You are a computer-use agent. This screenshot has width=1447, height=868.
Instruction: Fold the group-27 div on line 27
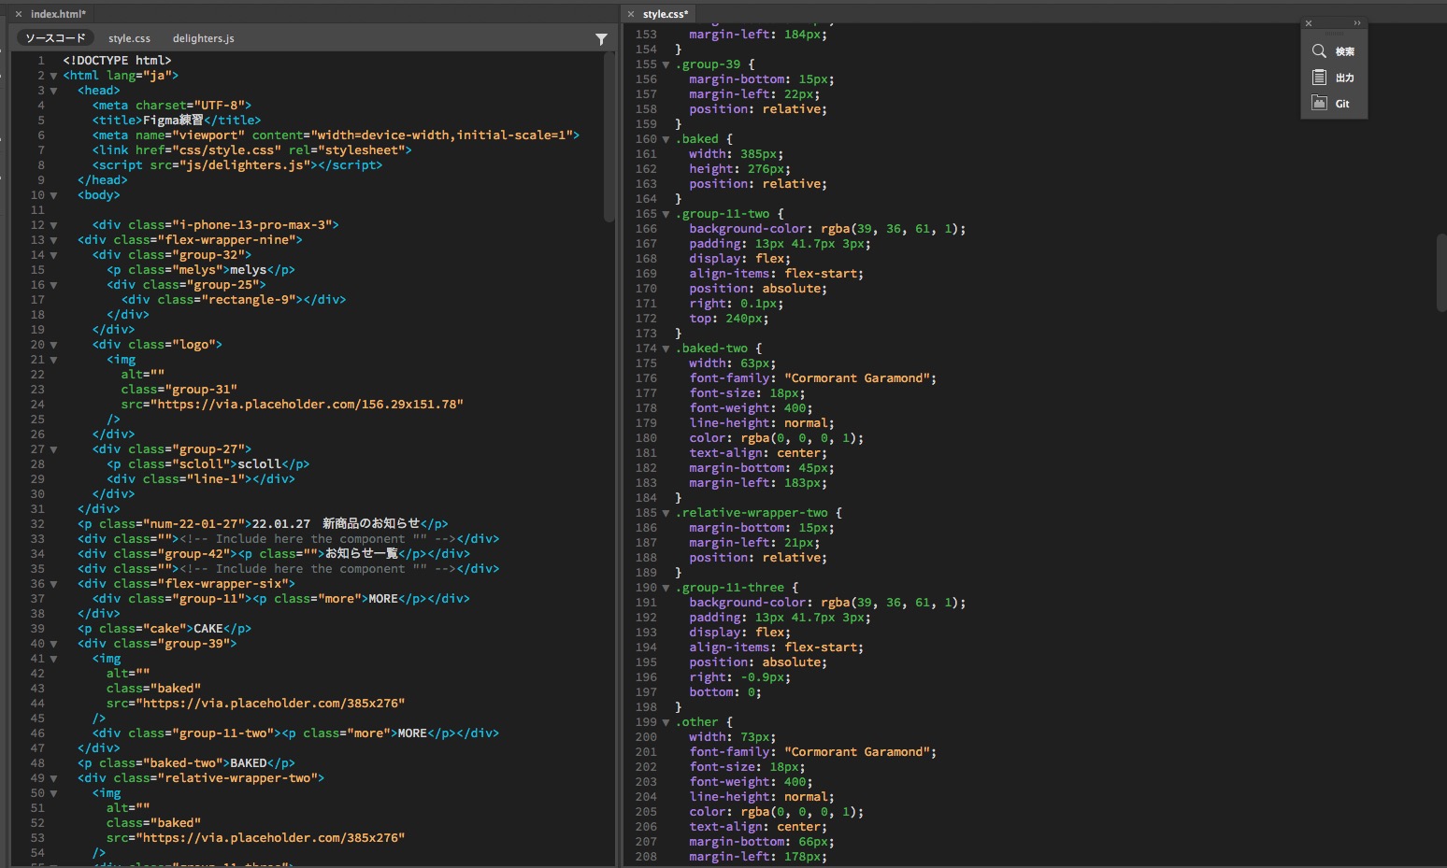click(53, 449)
